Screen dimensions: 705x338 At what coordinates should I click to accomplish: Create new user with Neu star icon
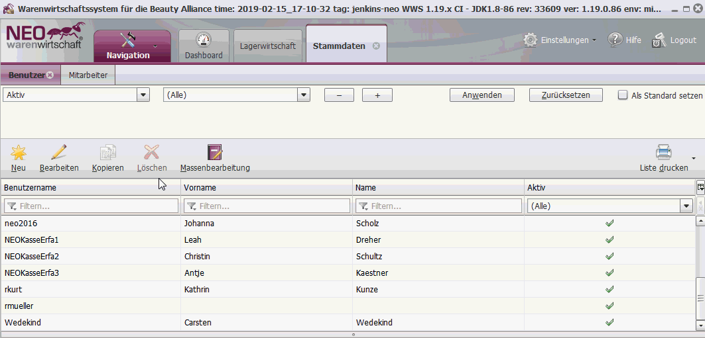[x=19, y=153]
